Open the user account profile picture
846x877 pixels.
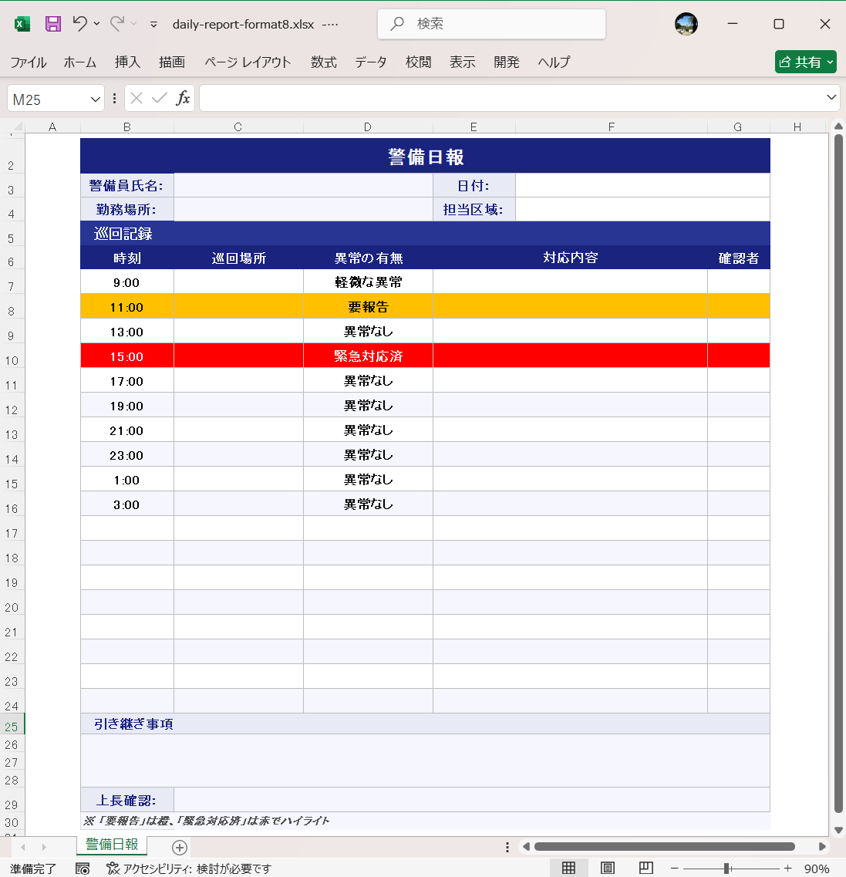(686, 24)
